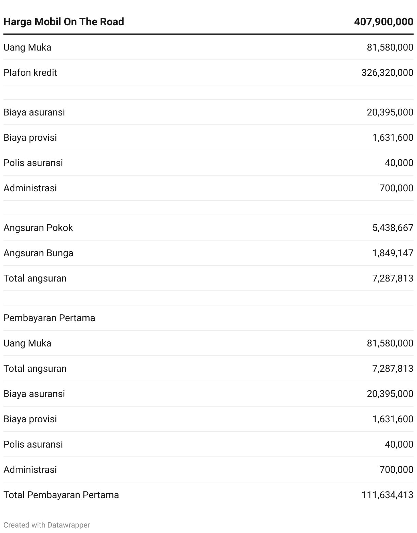Click Biaya asuransi label above Angsuran Pokok
The width and height of the screenshot is (417, 533).
pyautogui.click(x=34, y=112)
